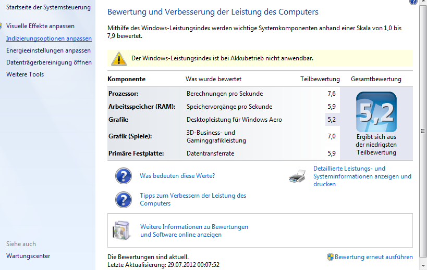Click the help icon beside 'Tipps zum Verbessern'
Screen dimensions: 427x270
click(x=124, y=200)
